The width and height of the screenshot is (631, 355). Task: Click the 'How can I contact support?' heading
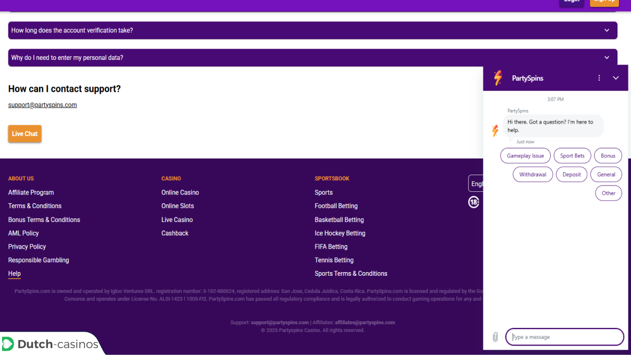pyautogui.click(x=65, y=89)
